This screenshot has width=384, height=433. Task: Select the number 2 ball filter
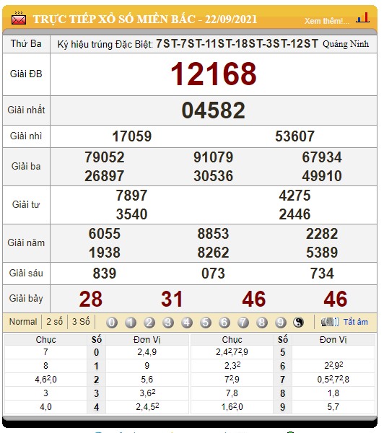coord(149,323)
